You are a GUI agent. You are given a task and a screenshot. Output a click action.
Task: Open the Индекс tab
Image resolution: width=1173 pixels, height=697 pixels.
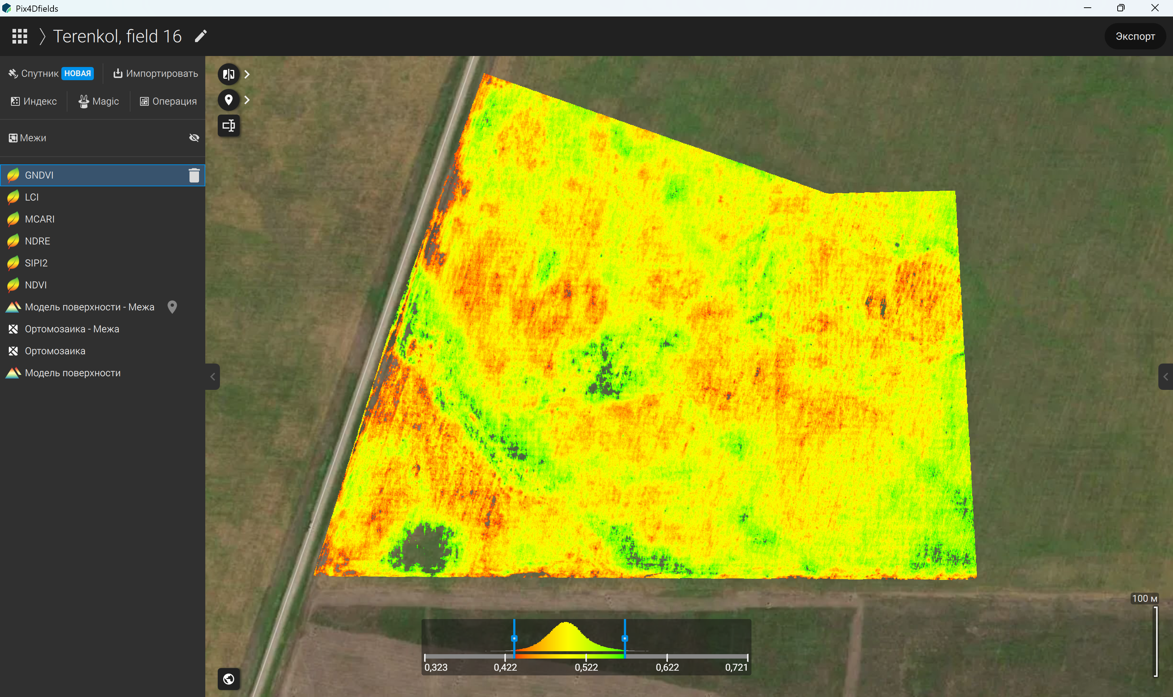pyautogui.click(x=34, y=101)
